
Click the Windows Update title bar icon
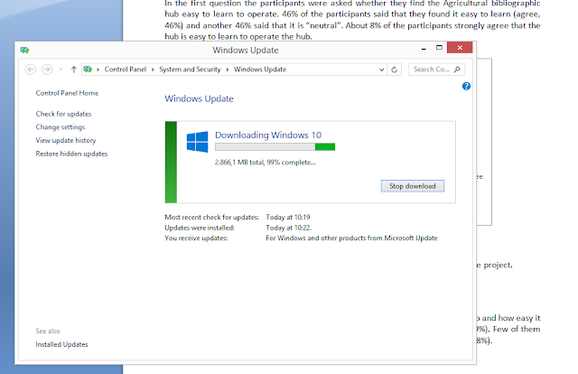pyautogui.click(x=24, y=50)
